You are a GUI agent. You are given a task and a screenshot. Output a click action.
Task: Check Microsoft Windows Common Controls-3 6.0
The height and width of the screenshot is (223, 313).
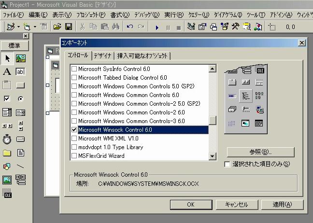pyautogui.click(x=74, y=121)
